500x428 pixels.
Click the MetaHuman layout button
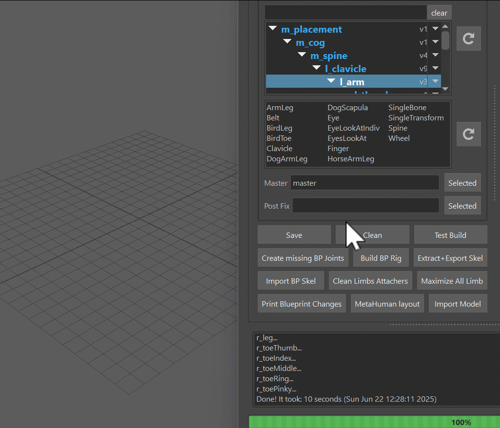387,304
